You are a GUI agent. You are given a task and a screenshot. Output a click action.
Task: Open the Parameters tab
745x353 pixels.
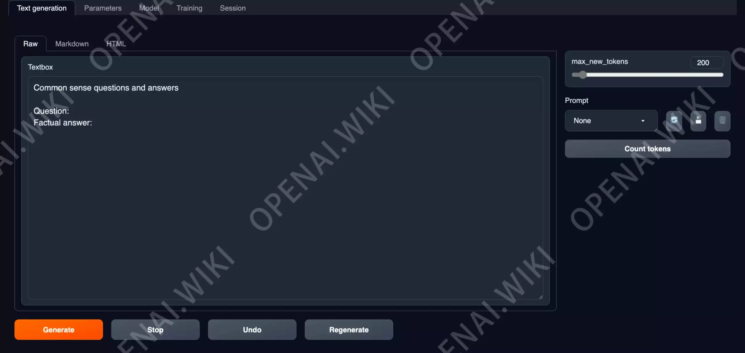(103, 8)
